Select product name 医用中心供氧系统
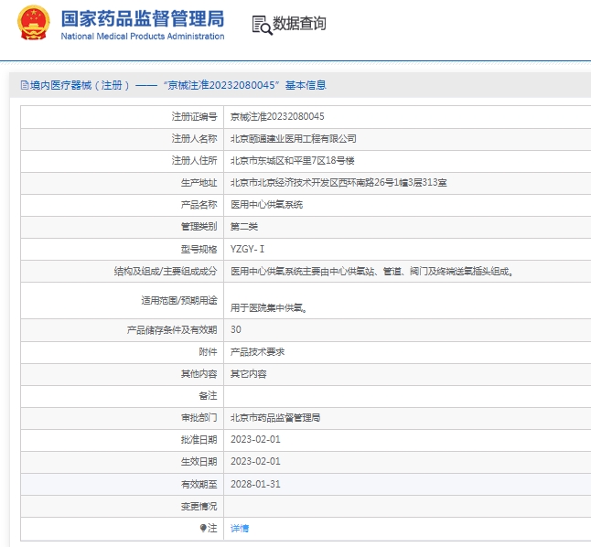591x547 pixels. [266, 205]
